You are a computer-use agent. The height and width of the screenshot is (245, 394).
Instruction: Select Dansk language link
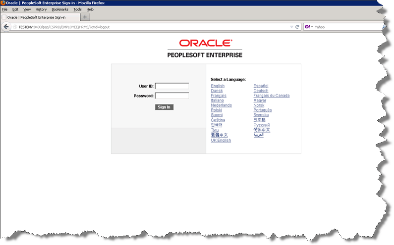pos(217,91)
